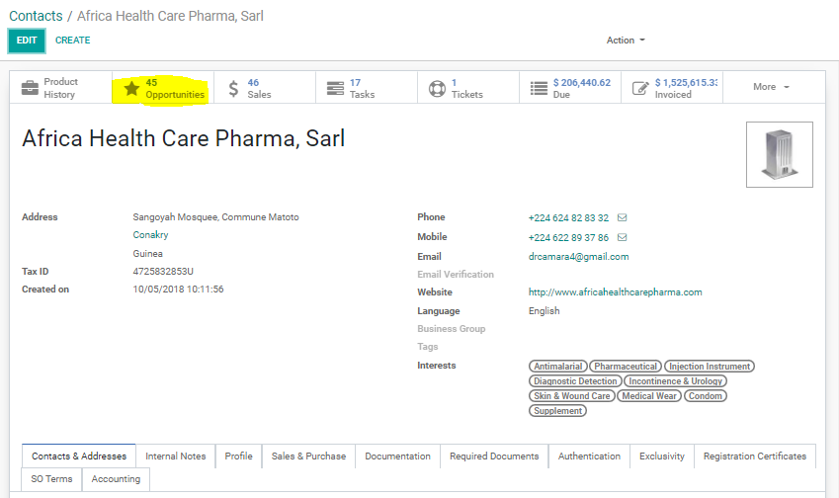The width and height of the screenshot is (839, 498).
Task: Click the Invoiced pencil icon
Action: pos(640,88)
